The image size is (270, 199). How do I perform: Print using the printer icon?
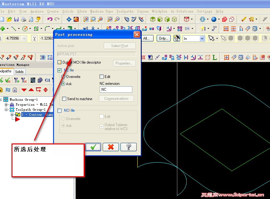coord(24,19)
